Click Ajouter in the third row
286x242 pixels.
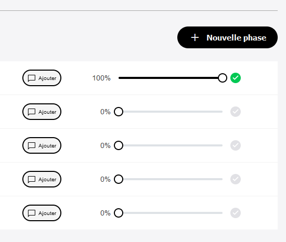click(42, 145)
